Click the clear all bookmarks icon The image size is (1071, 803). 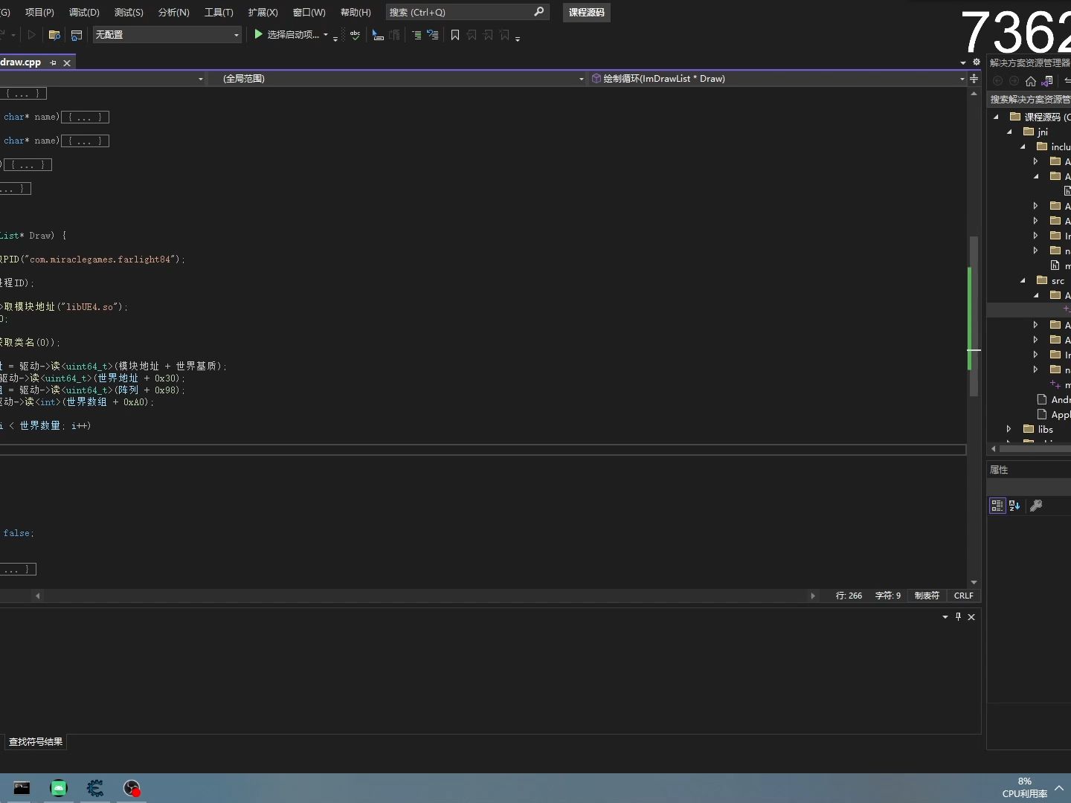505,35
